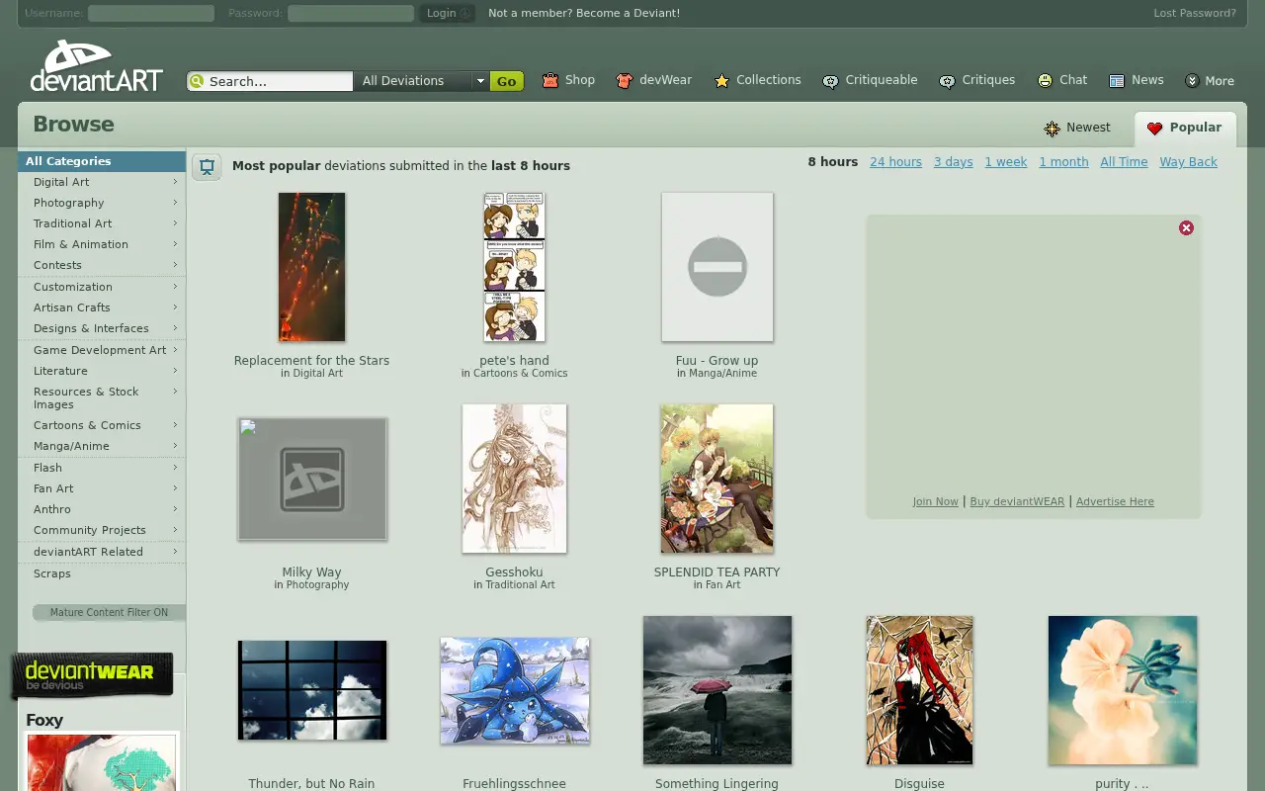This screenshot has height=791, width=1265.
Task: Click the Collections star icon
Action: coord(722,81)
